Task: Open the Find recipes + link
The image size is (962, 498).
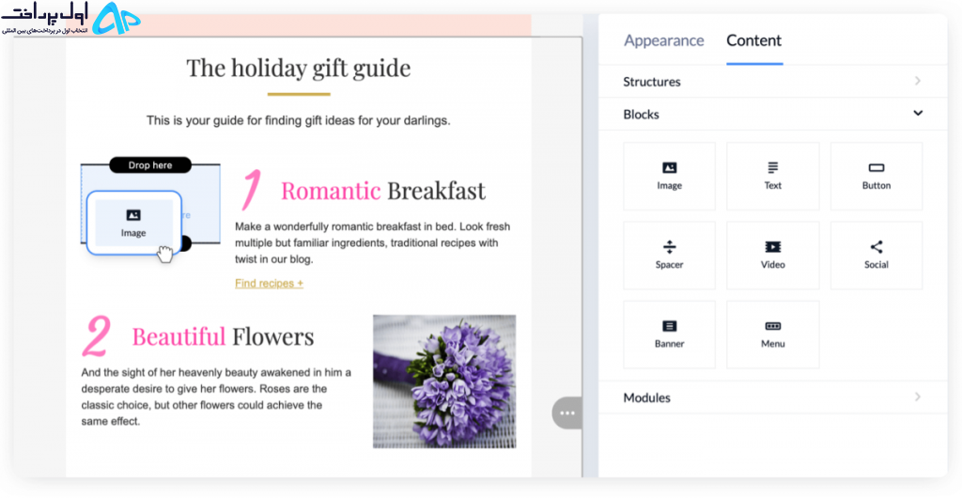Action: pos(269,284)
